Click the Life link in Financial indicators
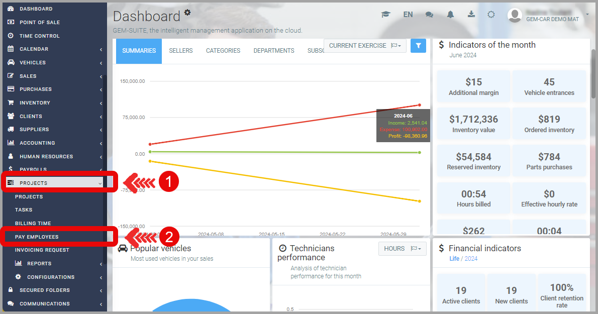Image resolution: width=598 pixels, height=314 pixels. click(454, 259)
